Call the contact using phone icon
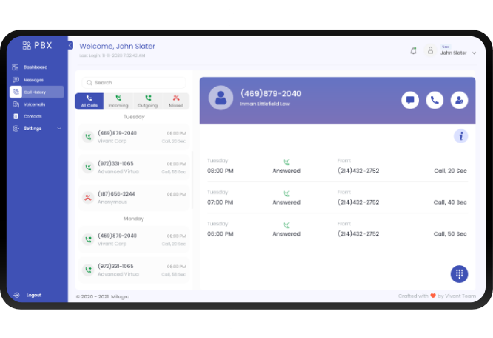The image size is (493, 338). click(x=435, y=100)
